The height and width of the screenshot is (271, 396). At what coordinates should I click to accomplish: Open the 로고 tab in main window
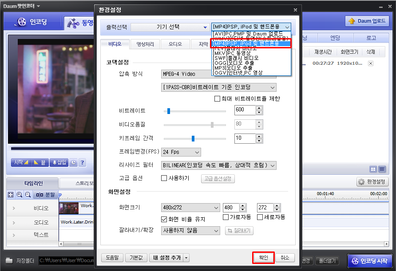coord(371,38)
